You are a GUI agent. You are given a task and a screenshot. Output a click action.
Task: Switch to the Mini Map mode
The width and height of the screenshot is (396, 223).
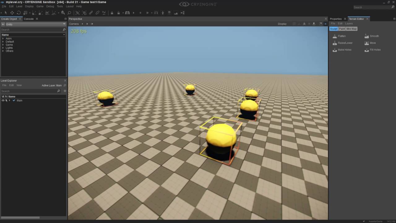click(351, 29)
